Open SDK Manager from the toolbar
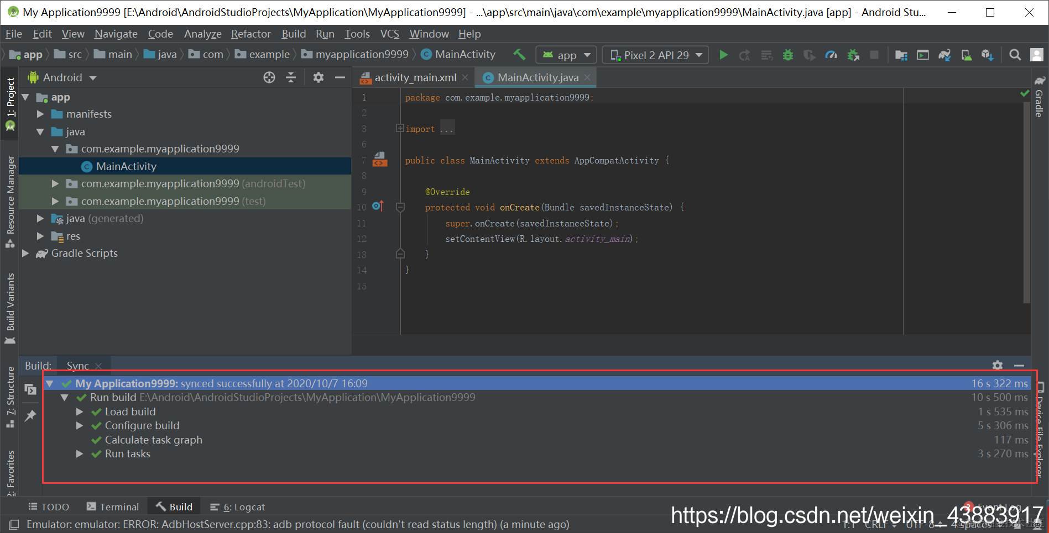Image resolution: width=1049 pixels, height=533 pixels. [x=988, y=55]
